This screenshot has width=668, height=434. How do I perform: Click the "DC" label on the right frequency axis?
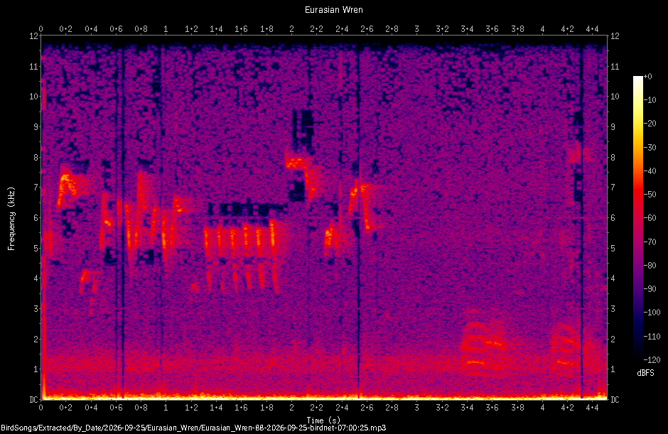tap(615, 399)
